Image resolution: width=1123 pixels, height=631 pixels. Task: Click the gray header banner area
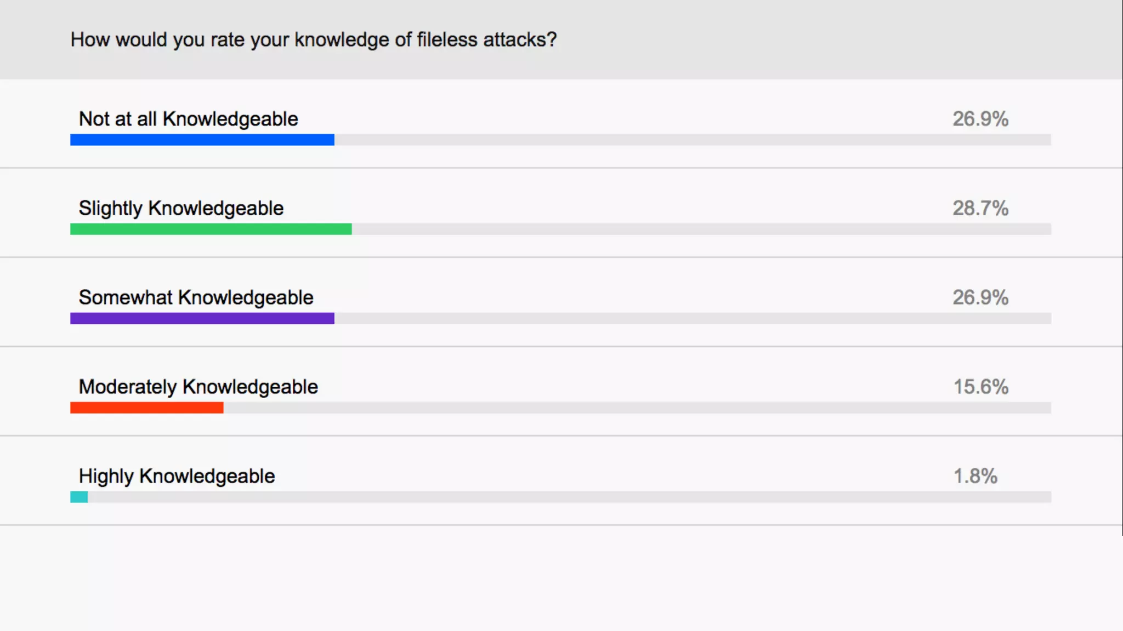(823, 39)
